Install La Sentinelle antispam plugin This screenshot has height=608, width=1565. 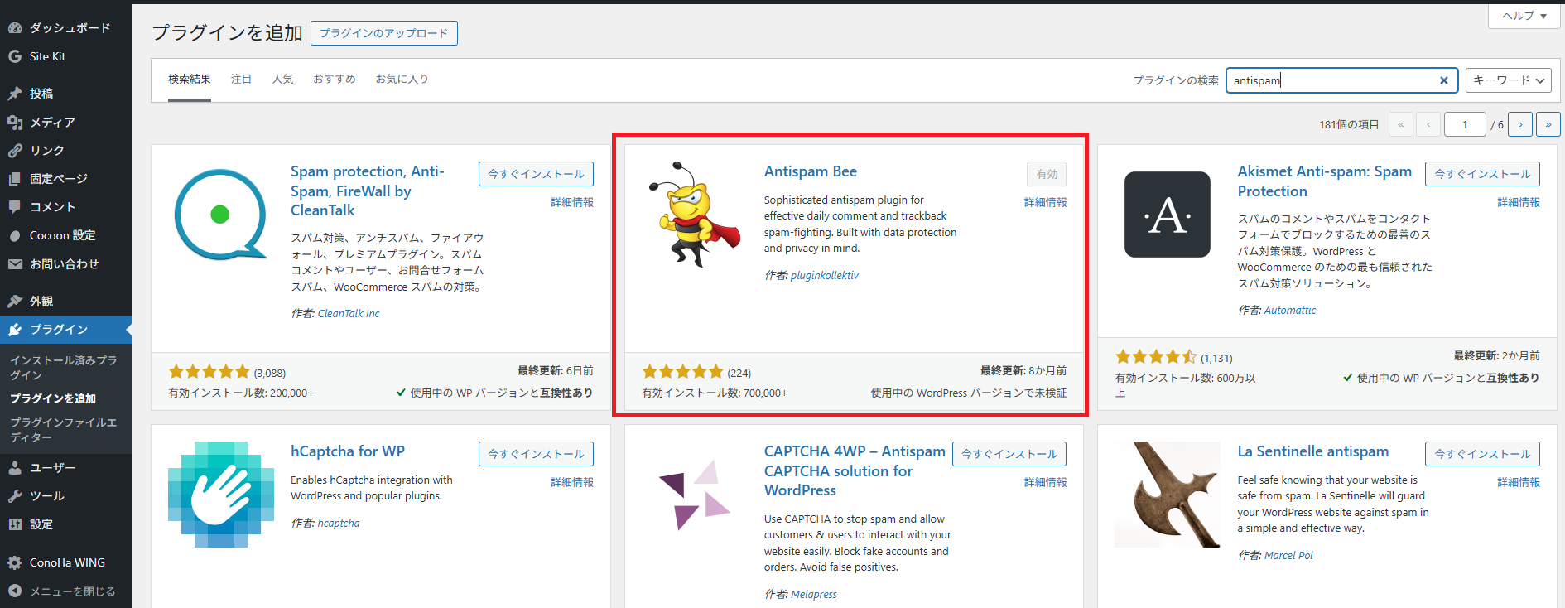tap(1482, 454)
